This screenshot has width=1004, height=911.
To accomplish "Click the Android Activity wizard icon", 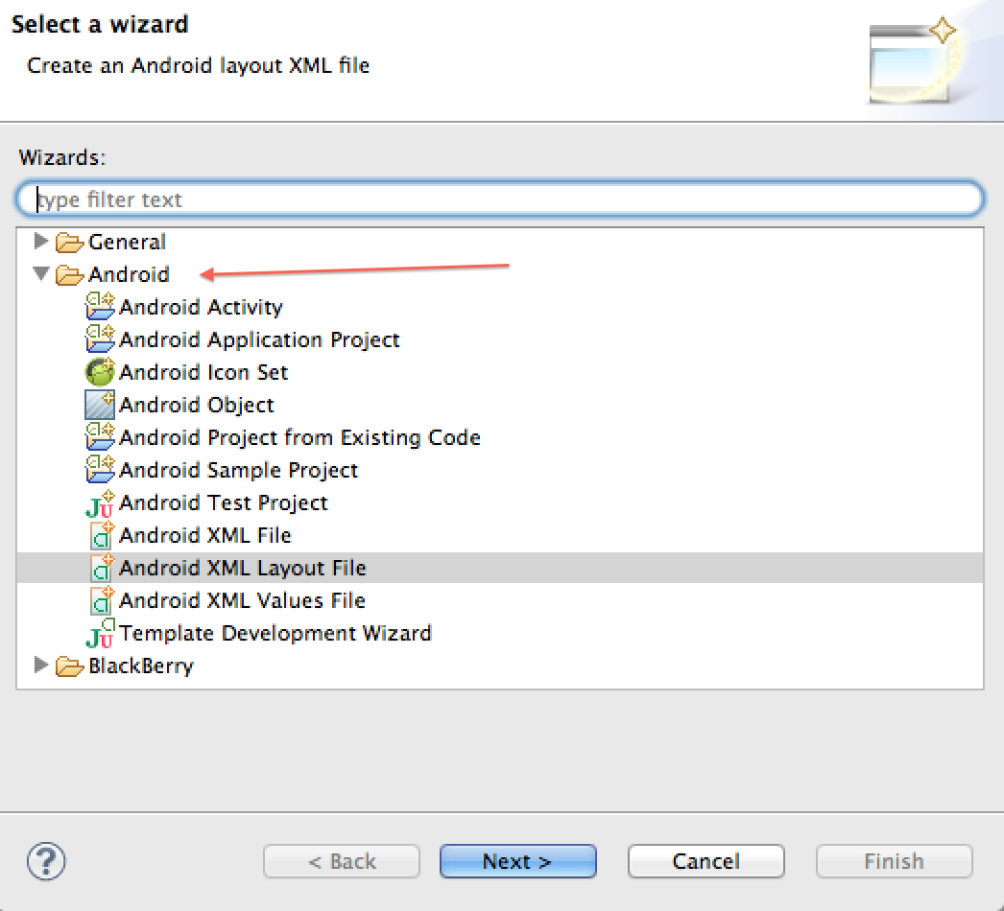I will [x=100, y=307].
